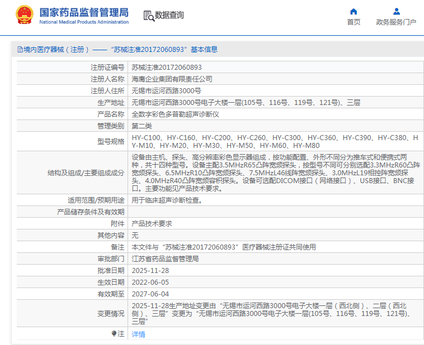Click the expiry date 2027-06-04 value

150,294
